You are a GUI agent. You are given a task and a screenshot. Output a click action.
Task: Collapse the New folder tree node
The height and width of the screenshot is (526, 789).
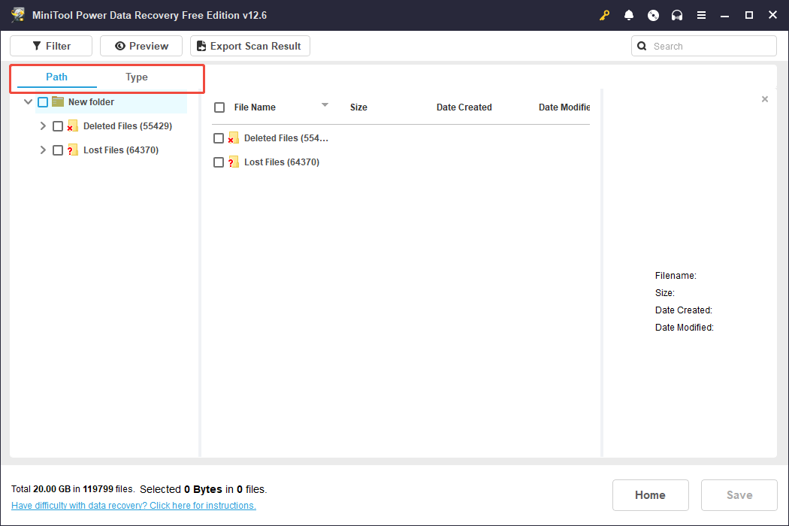(28, 101)
